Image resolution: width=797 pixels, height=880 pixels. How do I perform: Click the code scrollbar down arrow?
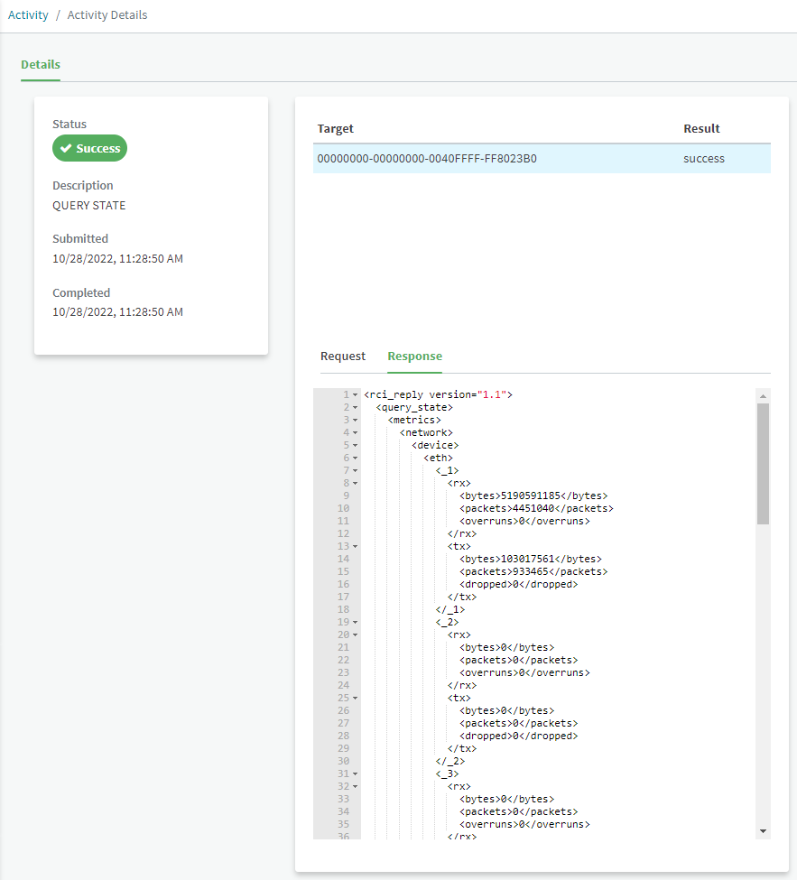pos(764,831)
